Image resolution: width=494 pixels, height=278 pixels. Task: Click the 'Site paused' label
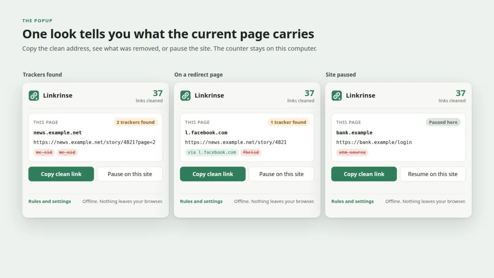click(x=341, y=75)
